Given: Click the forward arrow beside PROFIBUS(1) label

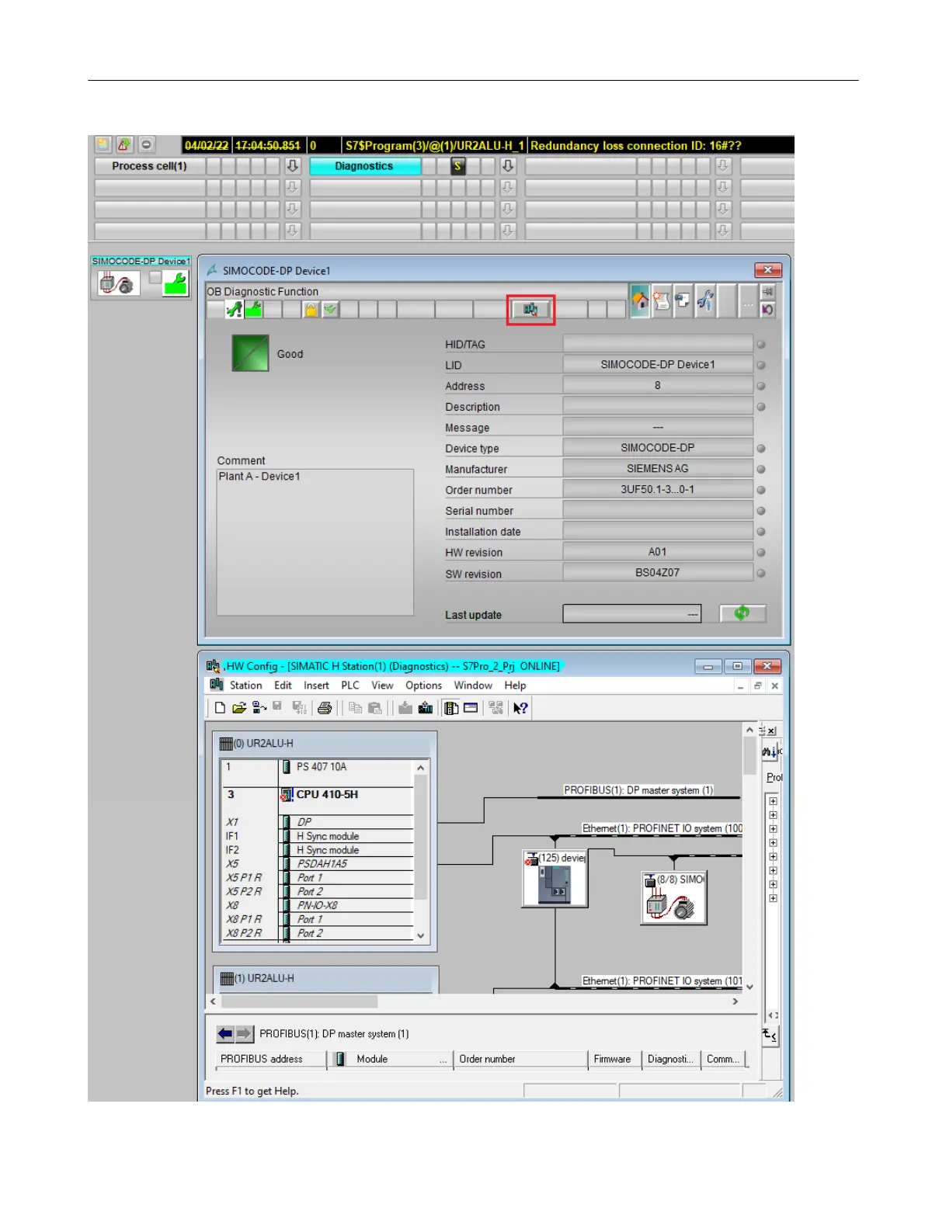Looking at the screenshot, I should click(244, 1033).
